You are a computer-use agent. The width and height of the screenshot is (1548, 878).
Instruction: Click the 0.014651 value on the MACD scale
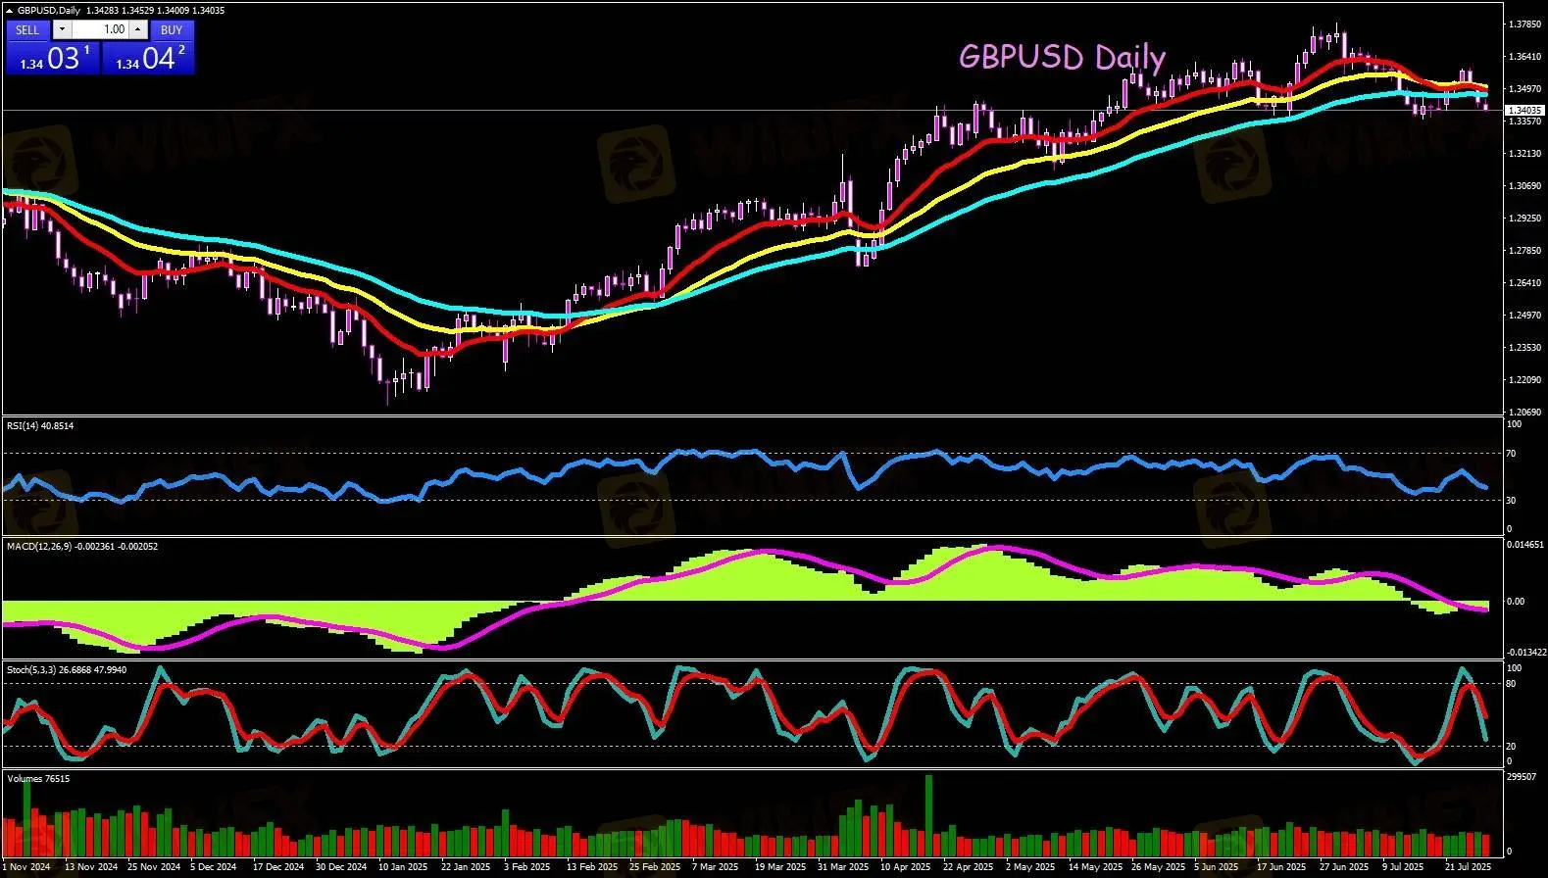[x=1525, y=544]
